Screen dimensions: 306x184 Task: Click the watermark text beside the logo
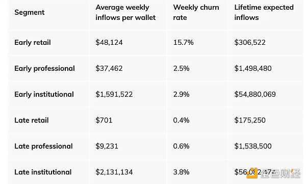[279, 173]
